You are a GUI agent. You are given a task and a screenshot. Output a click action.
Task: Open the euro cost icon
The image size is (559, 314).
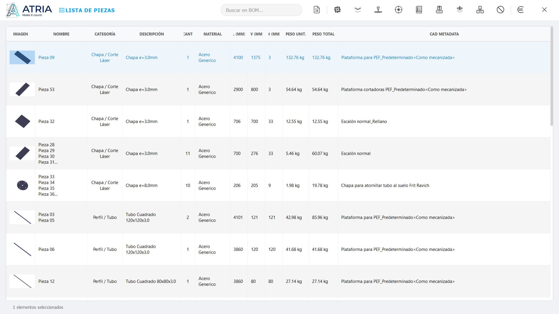(x=521, y=10)
